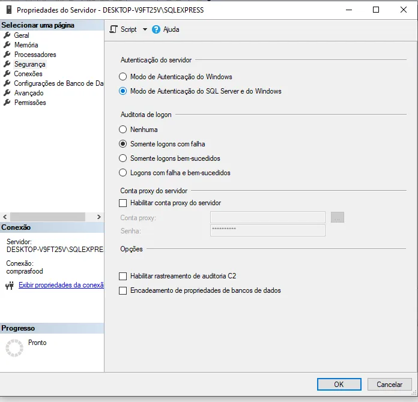Viewport: 418px width, 402px height.
Task: Open the Script dropdown arrow
Action: pyautogui.click(x=145, y=29)
